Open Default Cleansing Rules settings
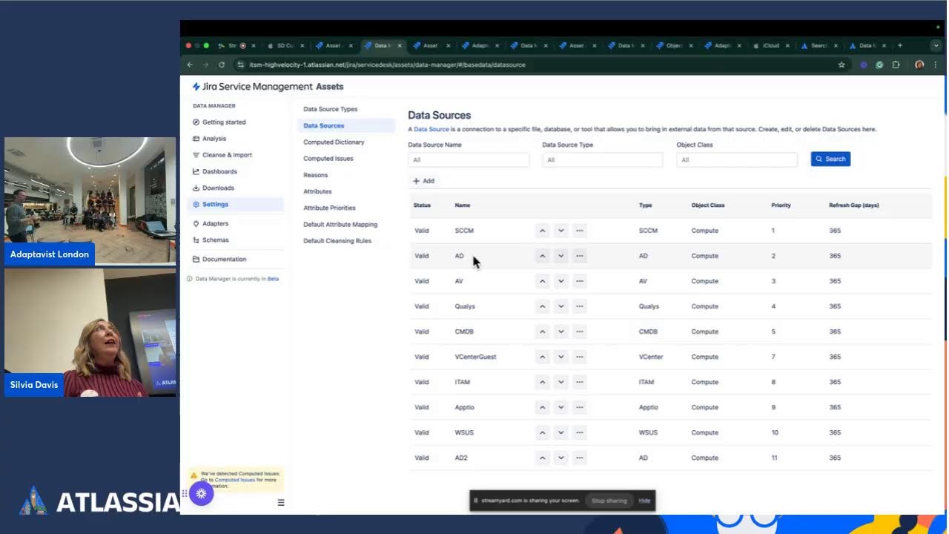This screenshot has height=534, width=949. coord(337,240)
